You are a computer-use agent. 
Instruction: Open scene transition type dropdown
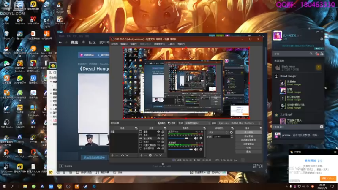click(218, 133)
